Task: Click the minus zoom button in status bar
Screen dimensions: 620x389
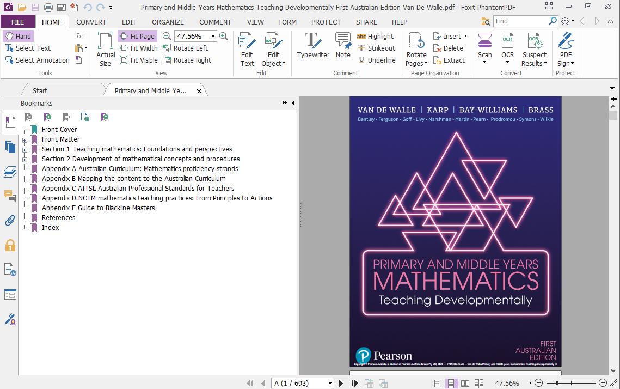Action: pos(538,383)
